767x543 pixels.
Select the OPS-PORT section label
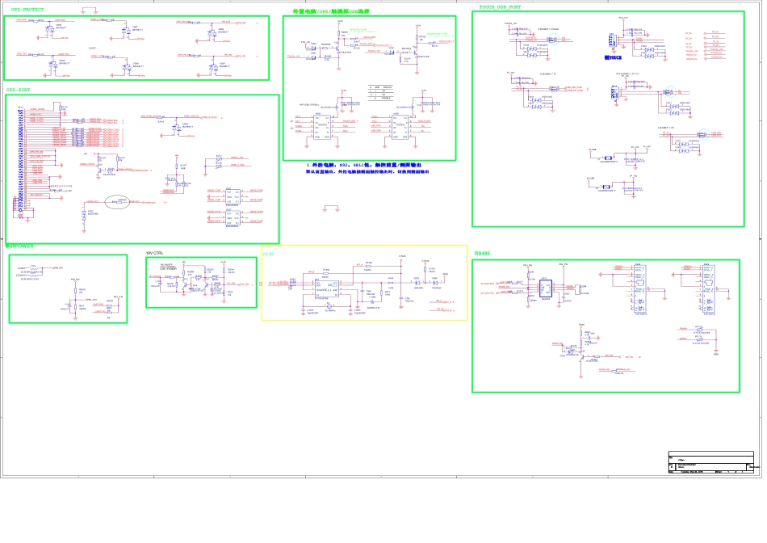[x=19, y=90]
